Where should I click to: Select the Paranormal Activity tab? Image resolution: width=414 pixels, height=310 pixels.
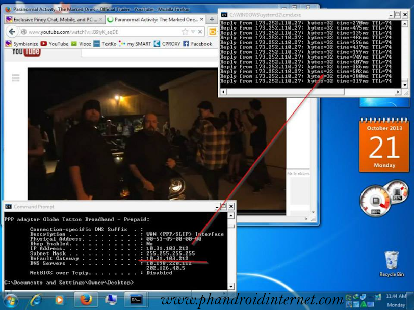point(155,19)
